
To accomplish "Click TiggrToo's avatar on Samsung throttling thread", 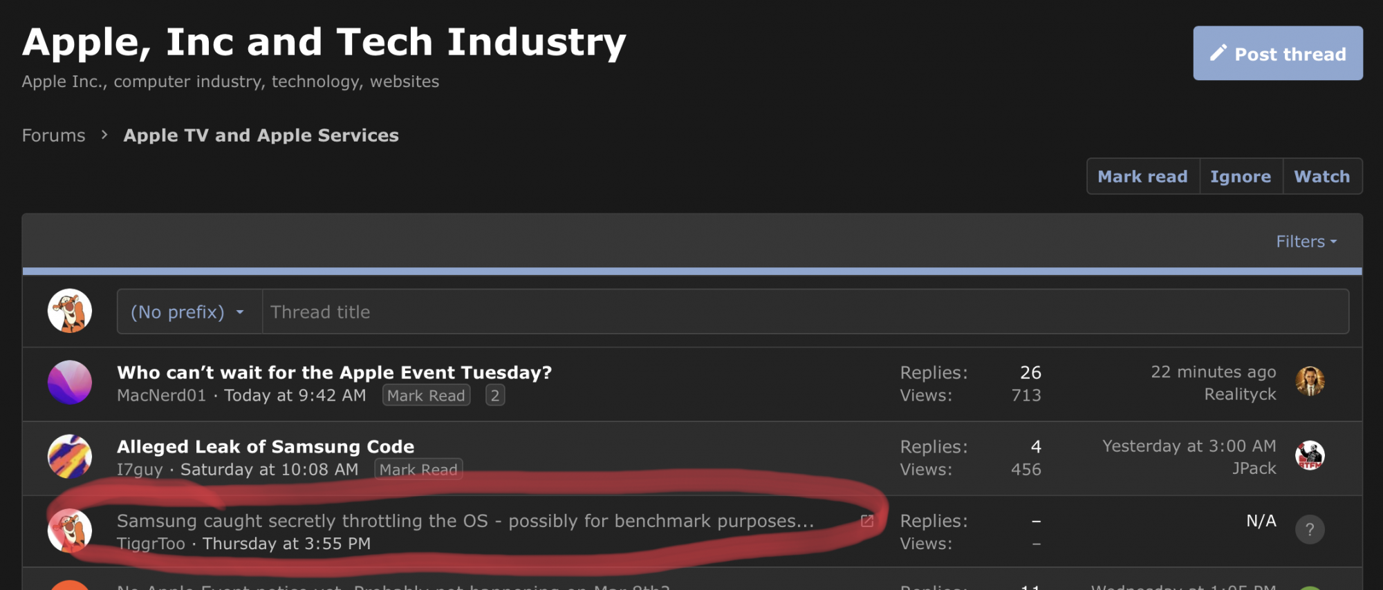I will coord(70,530).
